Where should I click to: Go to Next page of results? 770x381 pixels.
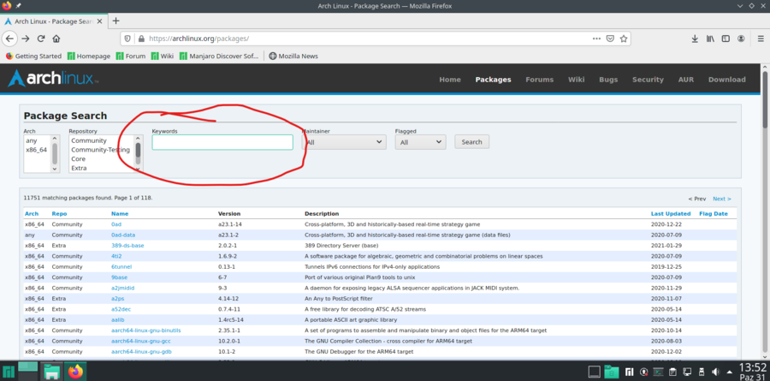[x=722, y=199]
